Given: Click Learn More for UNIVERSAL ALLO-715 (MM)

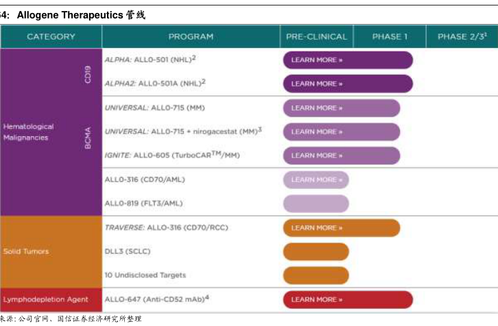Looking at the screenshot, I should 317,108.
